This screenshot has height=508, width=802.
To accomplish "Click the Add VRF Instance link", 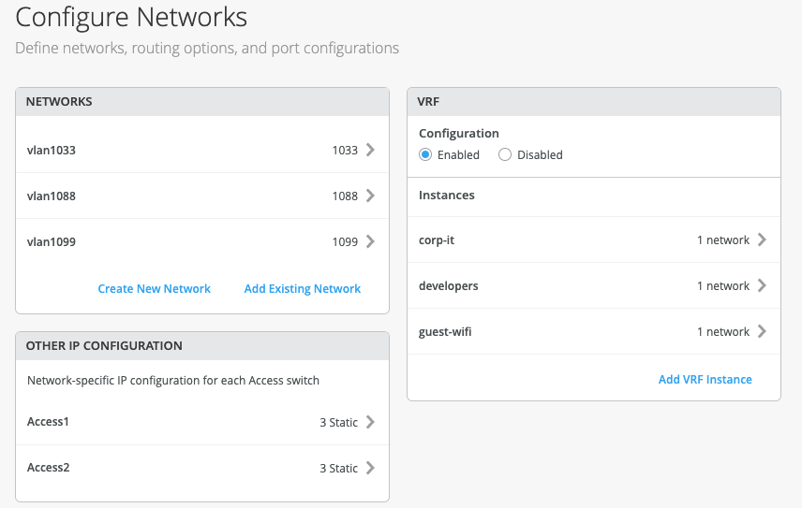I will pyautogui.click(x=705, y=380).
